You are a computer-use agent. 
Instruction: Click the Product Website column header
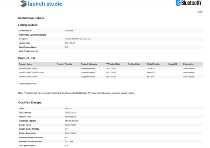coord(64,64)
